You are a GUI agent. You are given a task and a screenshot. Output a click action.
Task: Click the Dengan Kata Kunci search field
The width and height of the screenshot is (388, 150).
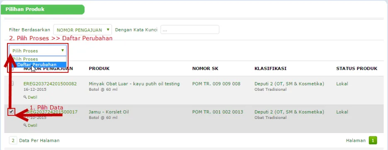pyautogui.click(x=190, y=30)
